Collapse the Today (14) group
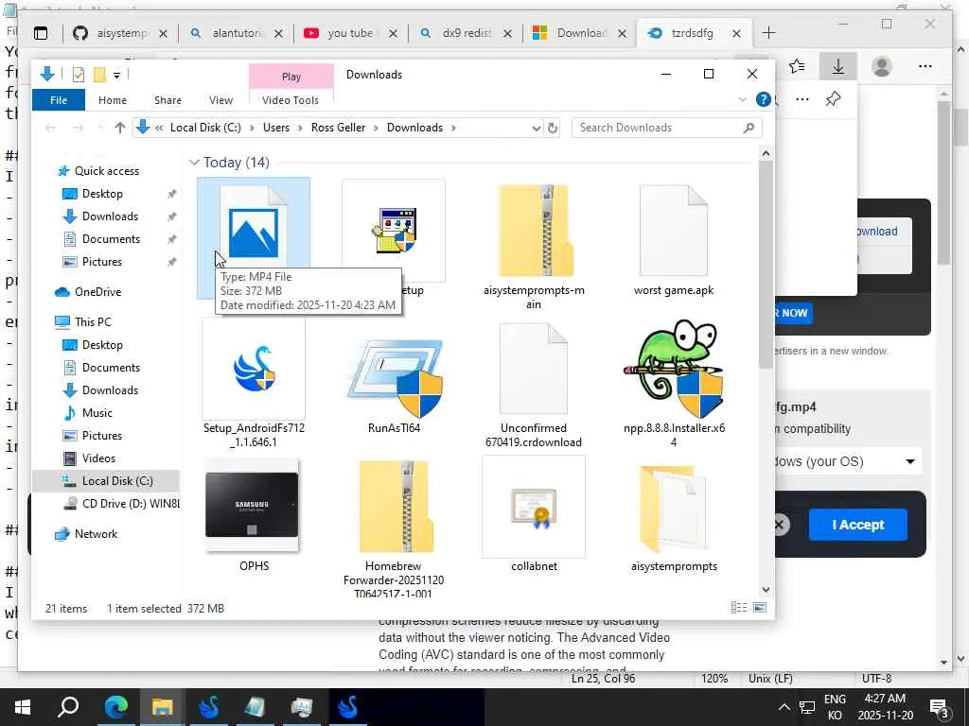The height and width of the screenshot is (726, 969). (195, 163)
